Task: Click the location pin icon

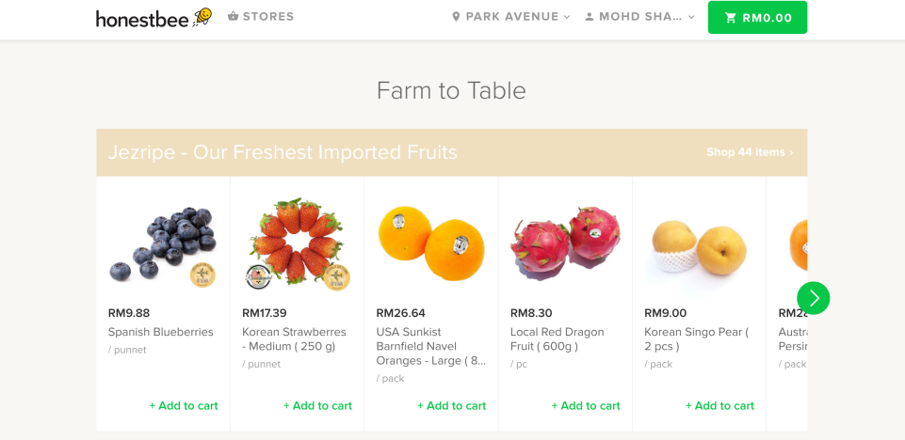Action: (x=456, y=17)
